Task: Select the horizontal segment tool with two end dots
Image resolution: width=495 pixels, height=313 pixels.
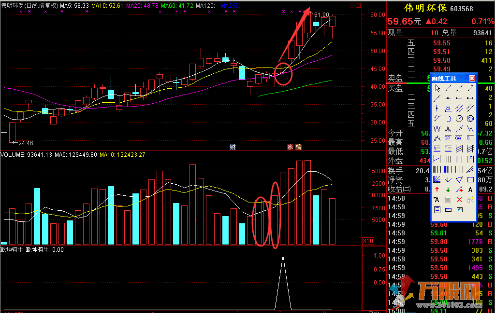Action: (470, 98)
